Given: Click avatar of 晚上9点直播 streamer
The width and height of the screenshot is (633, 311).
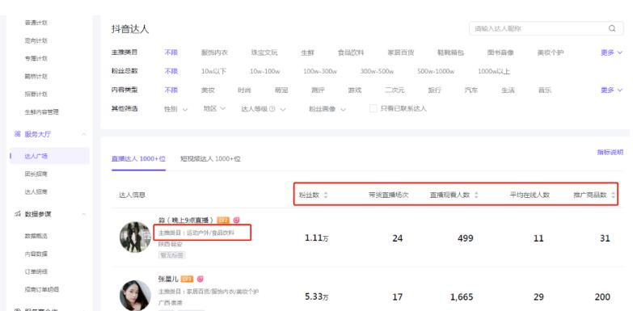Looking at the screenshot, I should (135, 237).
